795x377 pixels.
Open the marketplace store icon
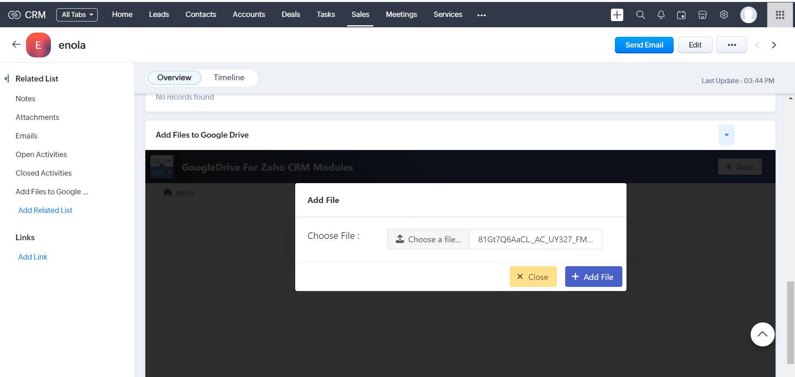click(x=702, y=15)
